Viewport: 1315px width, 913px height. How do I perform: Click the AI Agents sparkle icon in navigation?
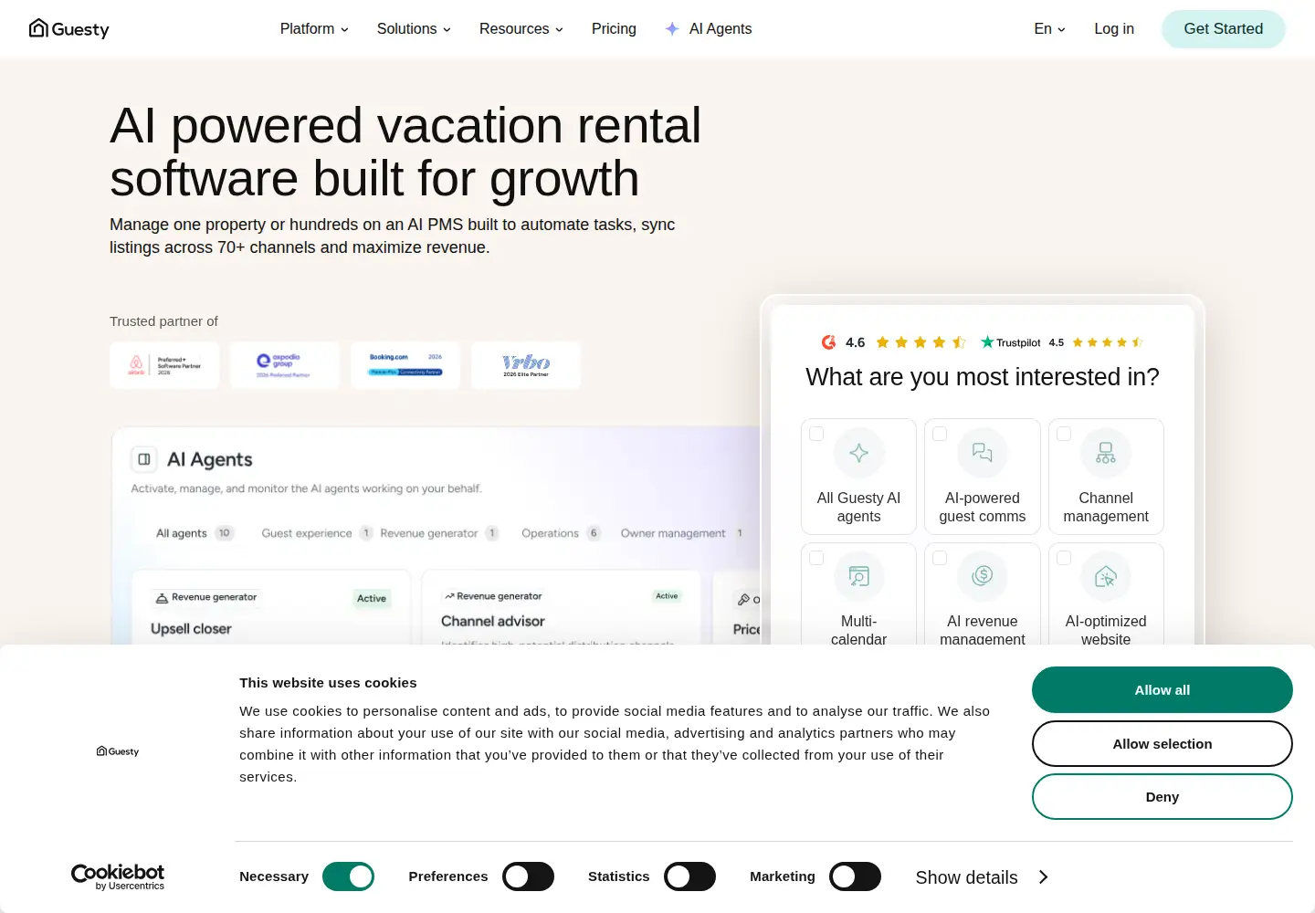[x=672, y=29]
